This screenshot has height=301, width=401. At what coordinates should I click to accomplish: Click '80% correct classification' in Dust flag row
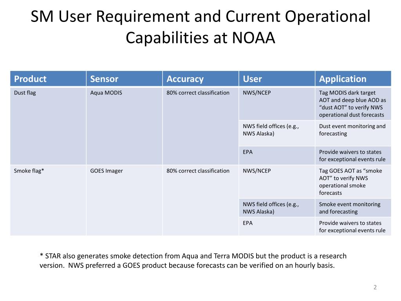pyautogui.click(x=200, y=126)
